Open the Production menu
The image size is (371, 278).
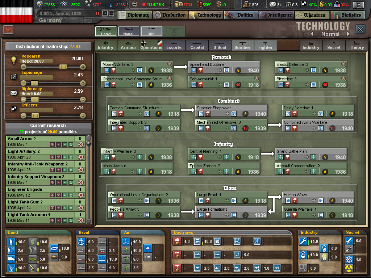[170, 15]
